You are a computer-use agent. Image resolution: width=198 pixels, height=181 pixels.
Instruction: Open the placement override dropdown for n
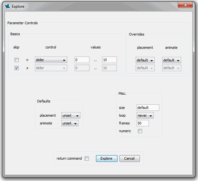point(145,60)
